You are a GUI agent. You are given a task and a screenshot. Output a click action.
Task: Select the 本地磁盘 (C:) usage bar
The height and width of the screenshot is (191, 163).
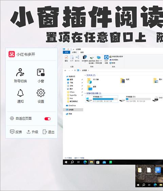pos(105,99)
